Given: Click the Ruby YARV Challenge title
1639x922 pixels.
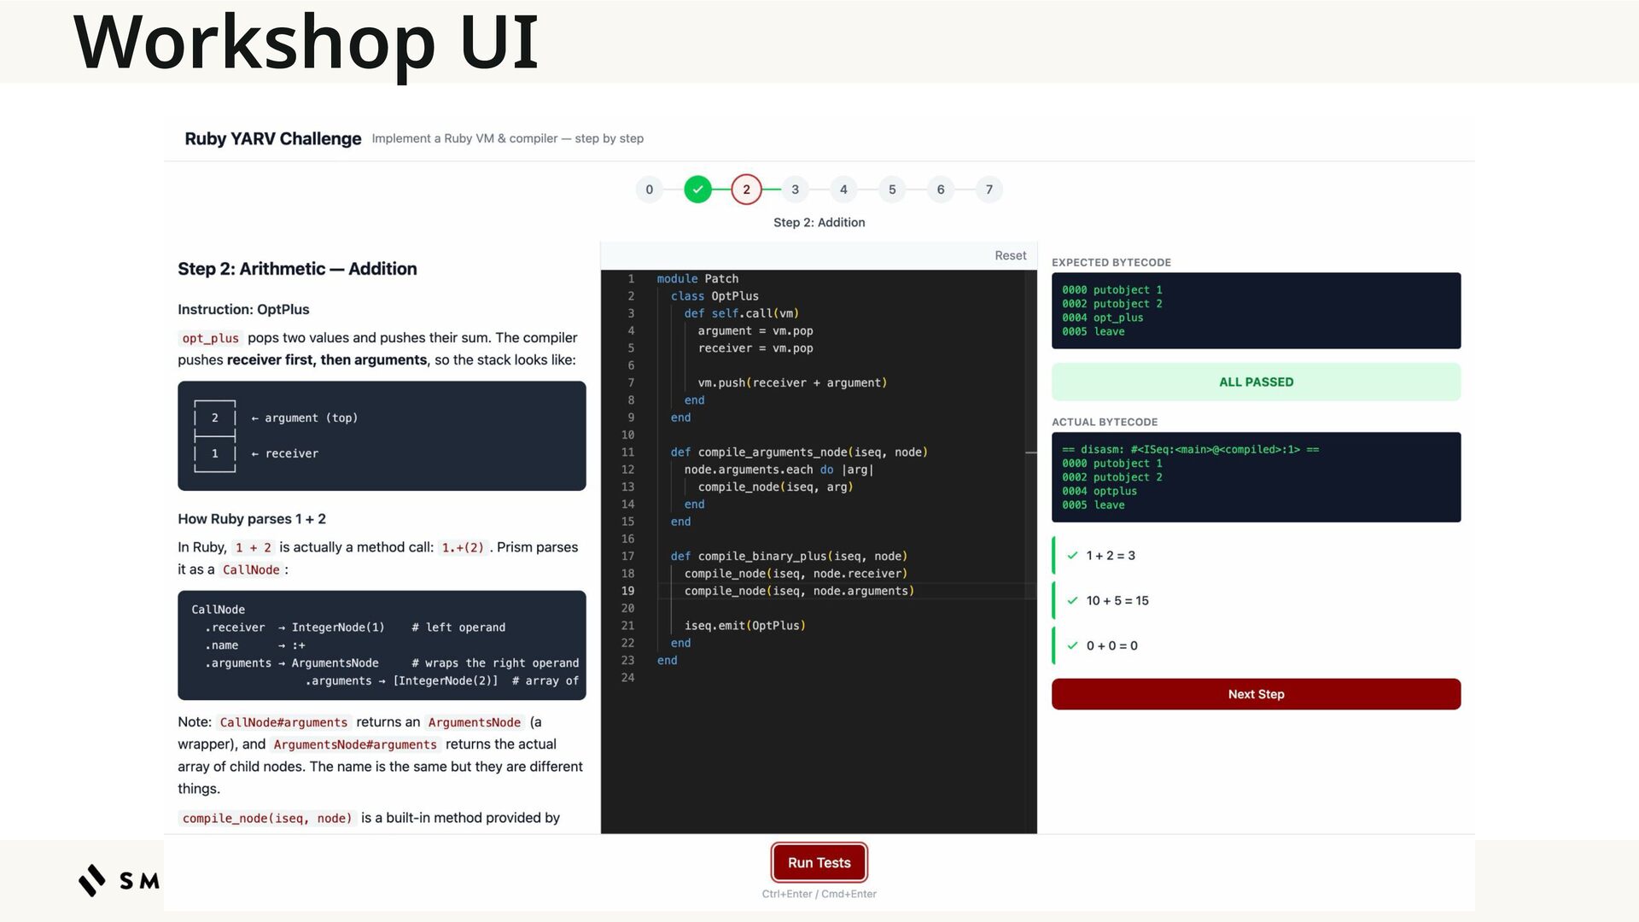Looking at the screenshot, I should [x=273, y=138].
